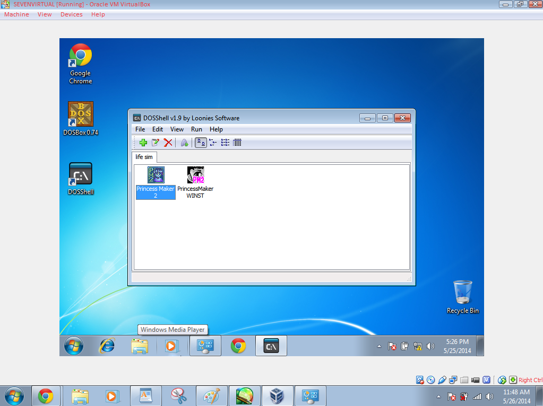Click the VirtualBox network adapters status icon
The height and width of the screenshot is (406, 543).
(x=453, y=380)
